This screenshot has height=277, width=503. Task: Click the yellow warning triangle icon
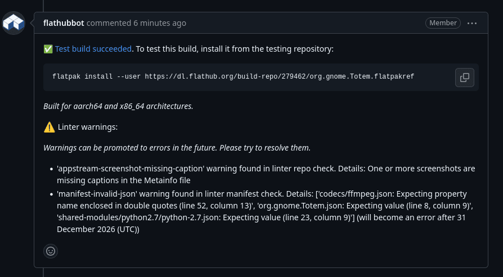[49, 127]
